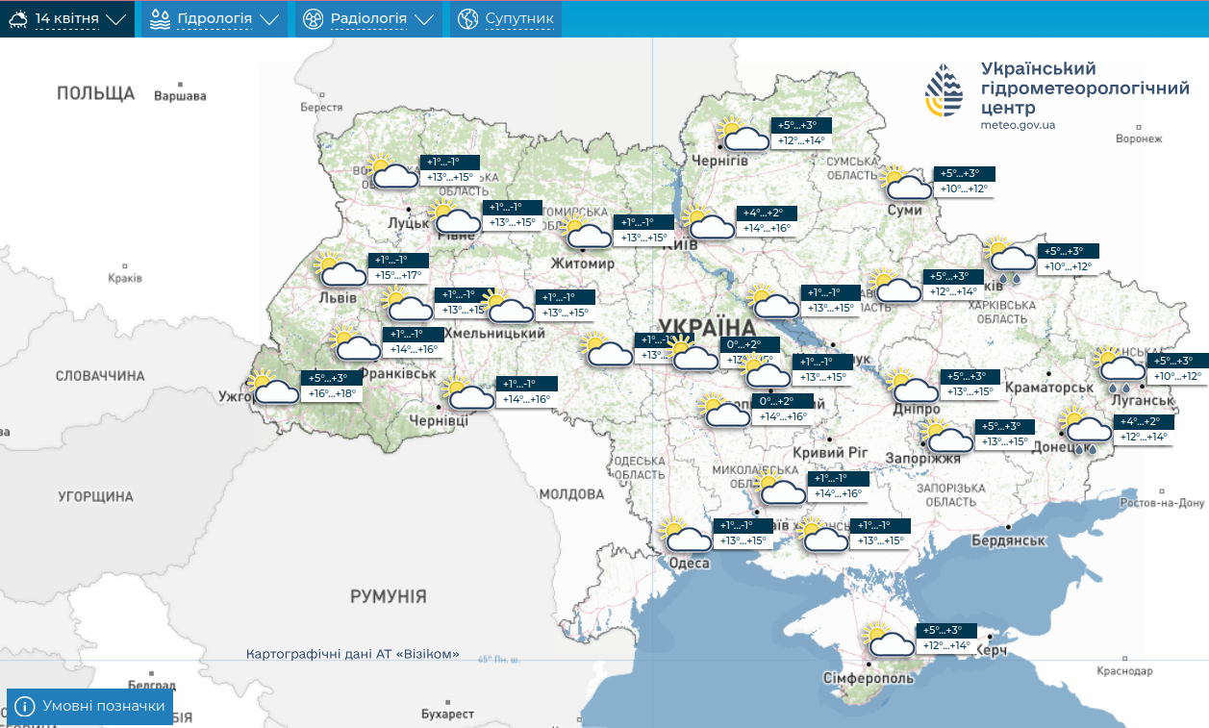Viewport: 1209px width, 728px height.
Task: Click the weather icon beside Ужгород
Action: pos(273,388)
